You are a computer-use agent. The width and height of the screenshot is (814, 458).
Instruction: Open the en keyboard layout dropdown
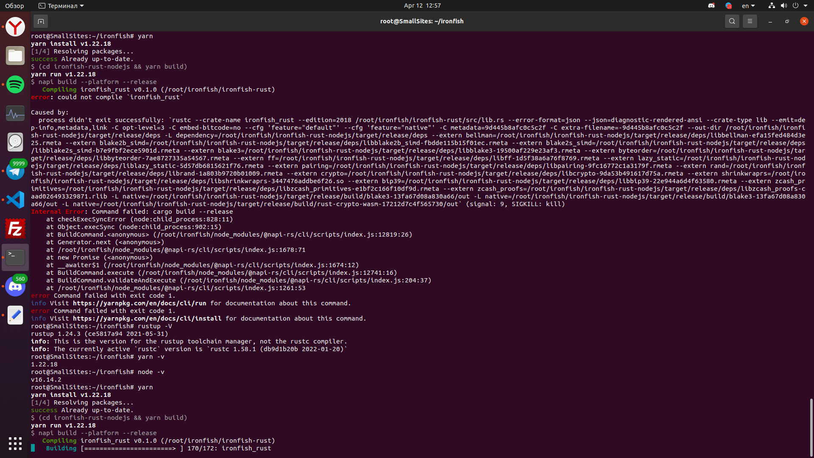pos(748,6)
